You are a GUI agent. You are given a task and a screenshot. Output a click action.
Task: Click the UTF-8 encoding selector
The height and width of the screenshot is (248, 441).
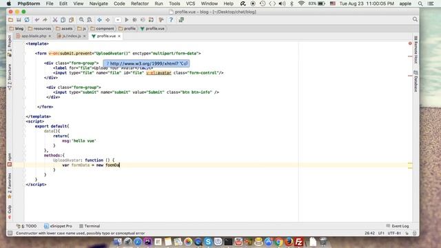pos(393,233)
